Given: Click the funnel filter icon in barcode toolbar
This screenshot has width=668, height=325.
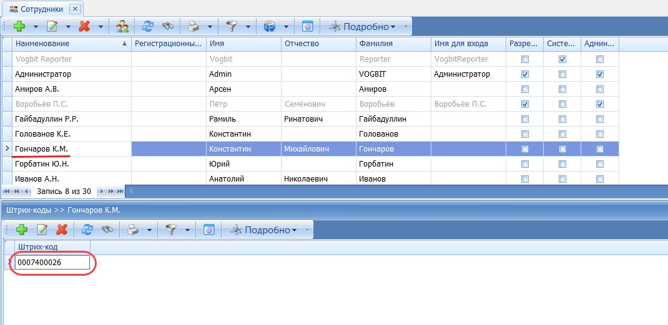Looking at the screenshot, I should click(171, 230).
